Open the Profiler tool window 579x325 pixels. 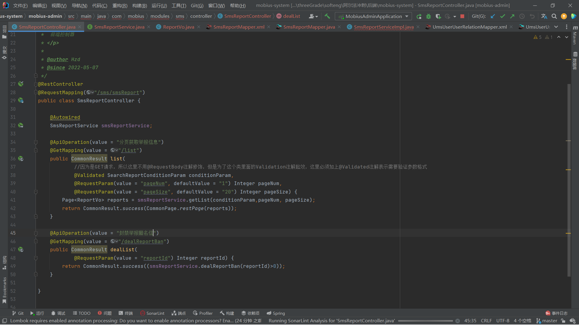pyautogui.click(x=203, y=313)
